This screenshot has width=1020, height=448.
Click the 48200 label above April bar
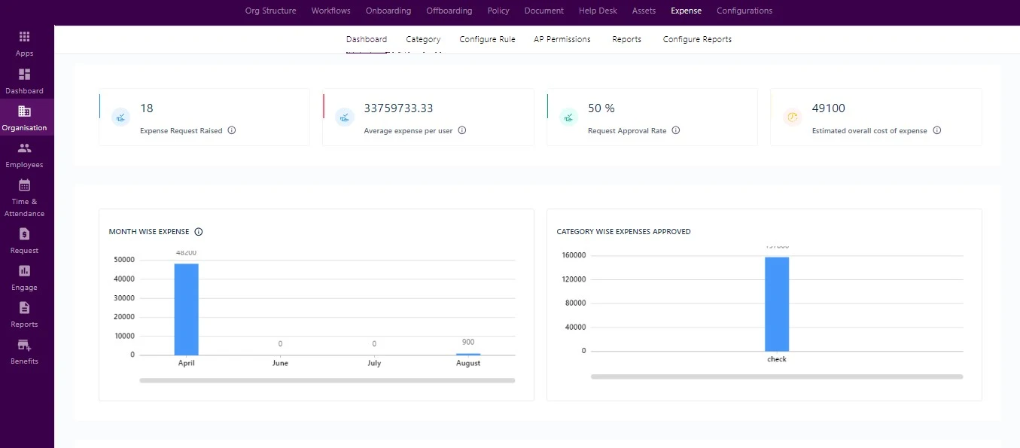click(186, 253)
